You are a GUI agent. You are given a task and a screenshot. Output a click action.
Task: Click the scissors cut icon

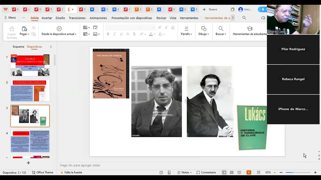pyautogui.click(x=34, y=27)
